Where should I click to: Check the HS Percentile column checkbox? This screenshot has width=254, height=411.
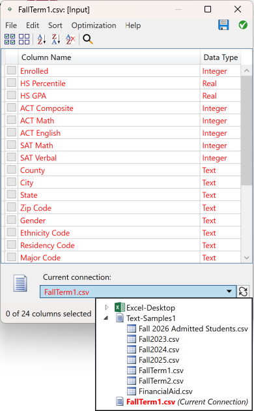12,83
